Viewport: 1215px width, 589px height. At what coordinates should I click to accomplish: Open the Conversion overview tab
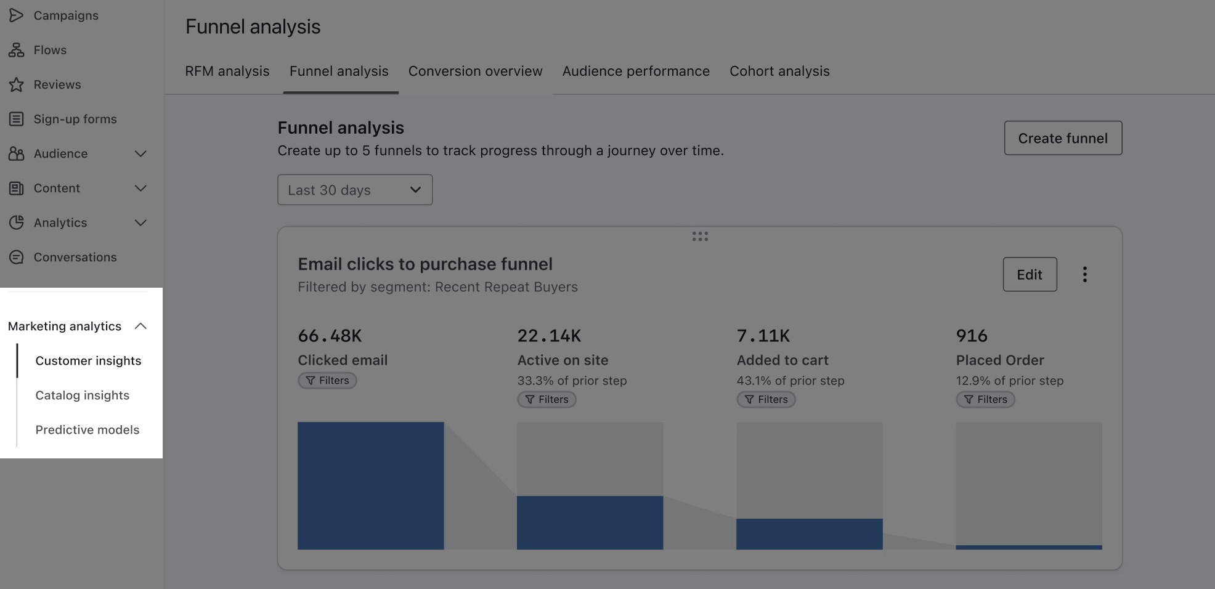475,71
